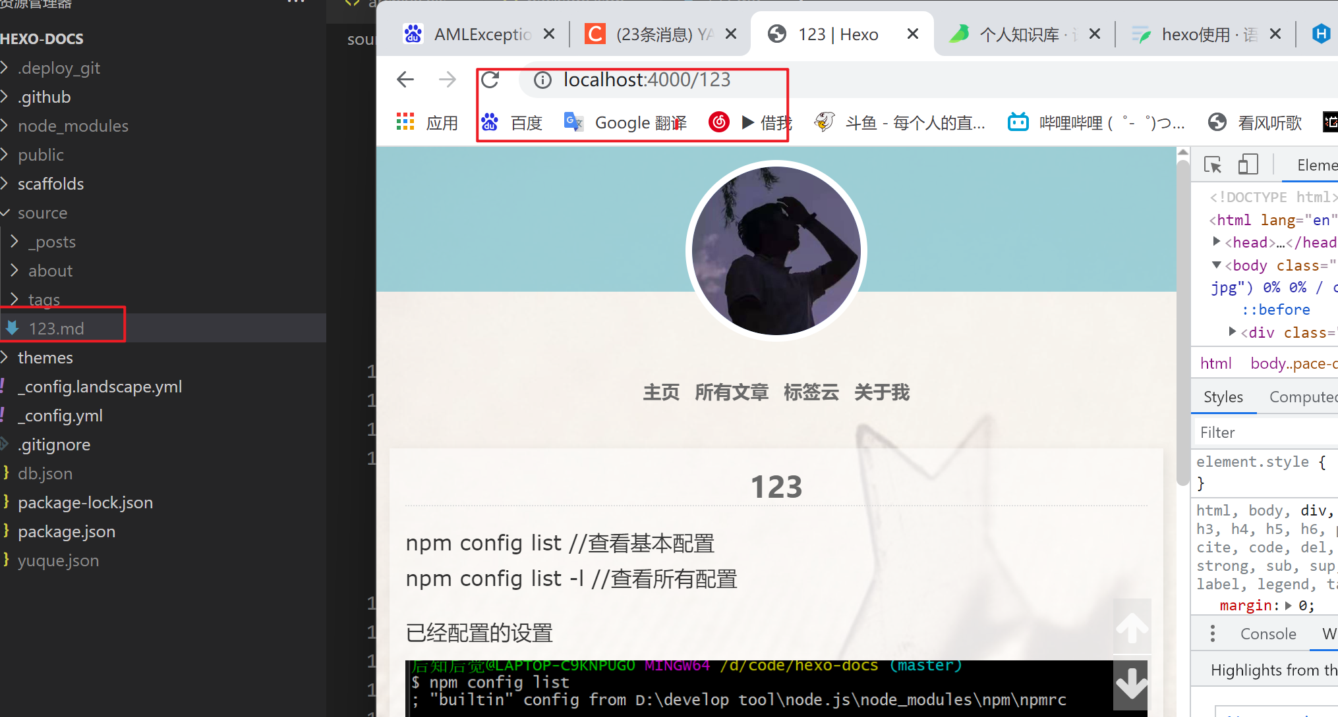Close the hexo使用 tab

(x=1275, y=34)
